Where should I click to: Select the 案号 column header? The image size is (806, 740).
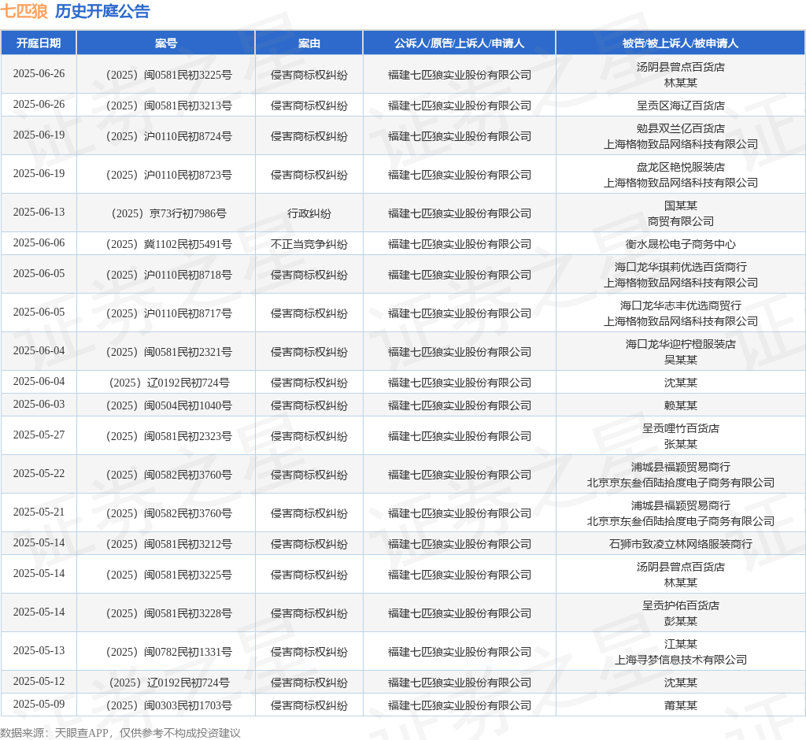[x=166, y=43]
